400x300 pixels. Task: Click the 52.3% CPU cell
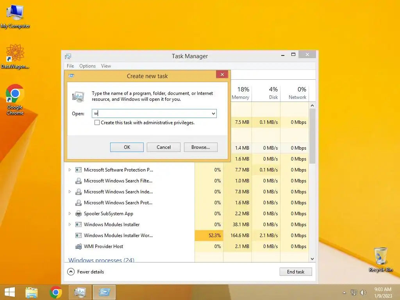[x=209, y=236]
